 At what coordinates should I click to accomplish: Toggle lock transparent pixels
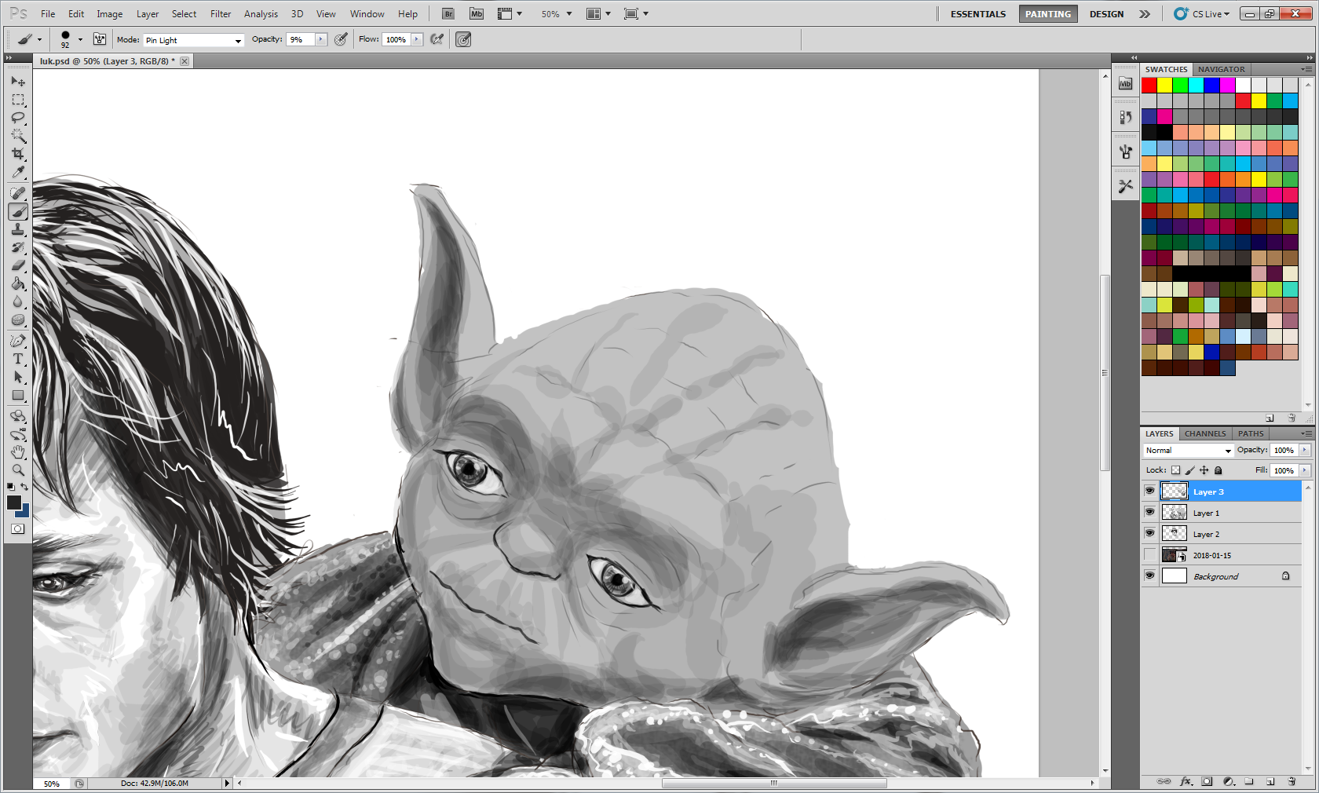pyautogui.click(x=1175, y=470)
